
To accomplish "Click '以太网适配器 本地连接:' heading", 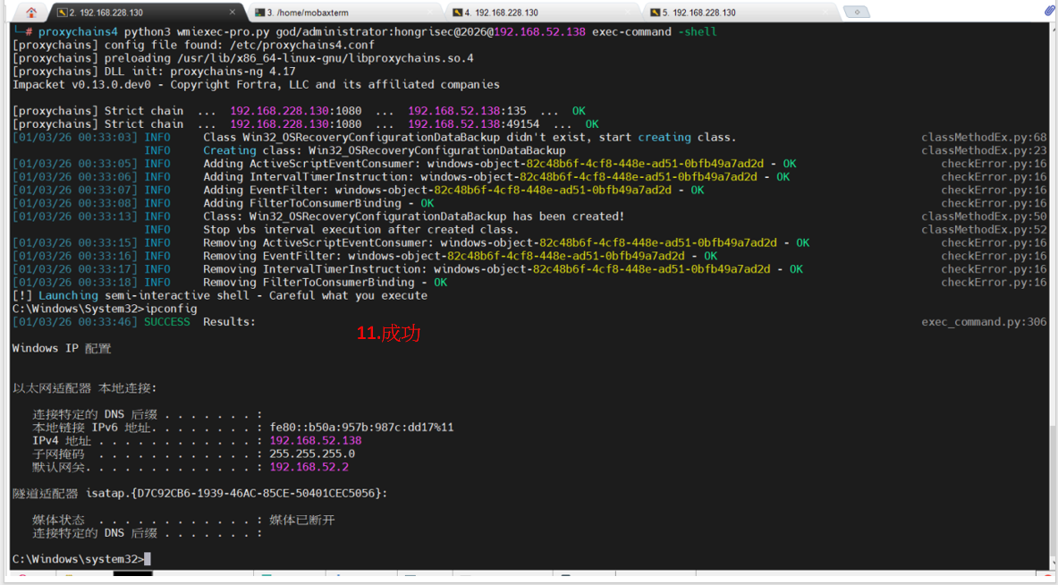I will pyautogui.click(x=84, y=388).
